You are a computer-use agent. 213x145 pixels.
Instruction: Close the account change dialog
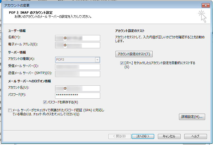click(205, 5)
